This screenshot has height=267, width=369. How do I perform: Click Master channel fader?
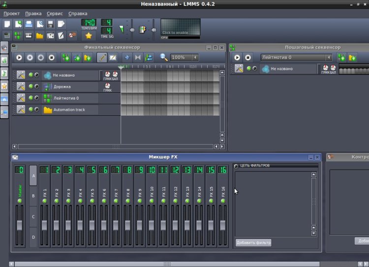(20, 225)
